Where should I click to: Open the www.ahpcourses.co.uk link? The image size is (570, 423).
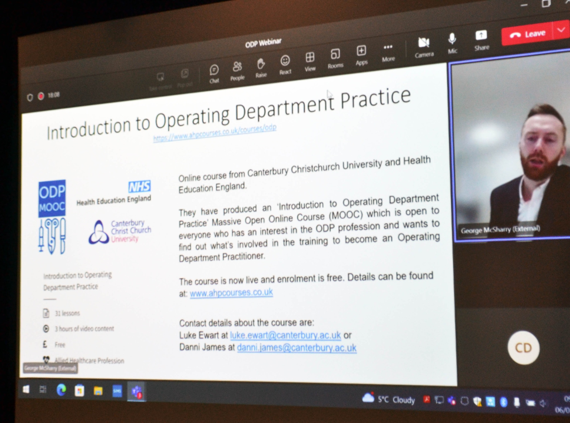[x=231, y=293]
